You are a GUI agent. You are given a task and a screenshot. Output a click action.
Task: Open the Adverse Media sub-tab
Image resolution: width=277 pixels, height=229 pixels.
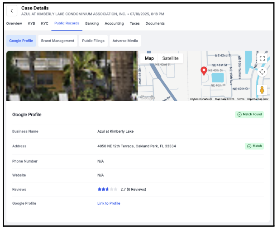(125, 41)
